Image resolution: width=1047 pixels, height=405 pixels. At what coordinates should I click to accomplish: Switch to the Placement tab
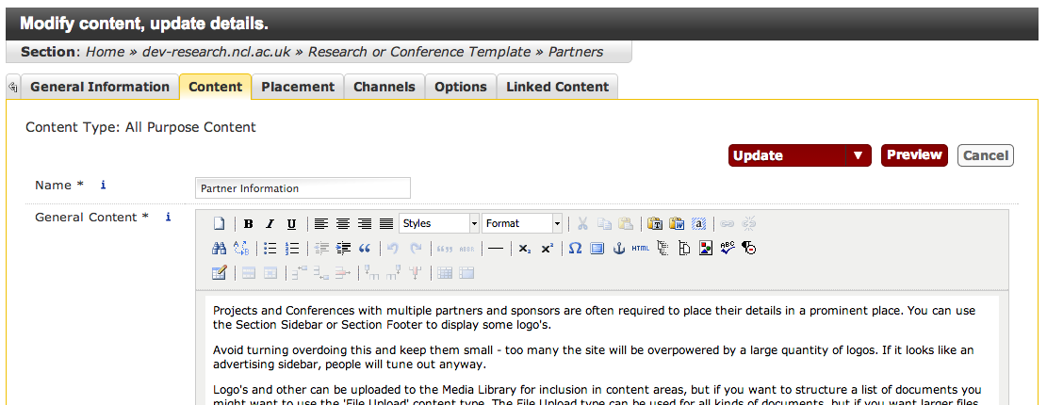298,87
